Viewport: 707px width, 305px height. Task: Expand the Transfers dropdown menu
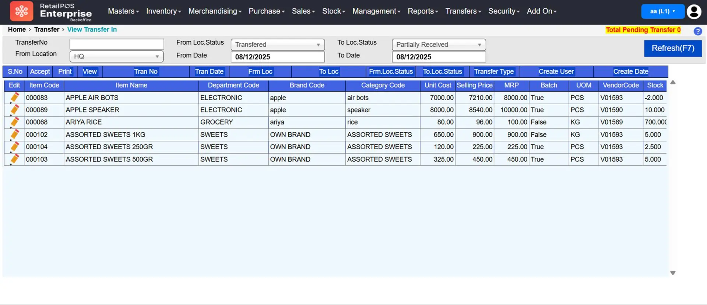[x=463, y=11]
